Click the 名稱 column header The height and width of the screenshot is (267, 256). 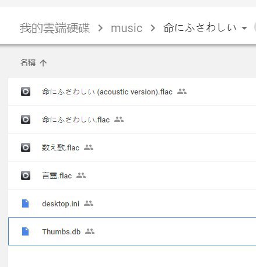pos(28,63)
